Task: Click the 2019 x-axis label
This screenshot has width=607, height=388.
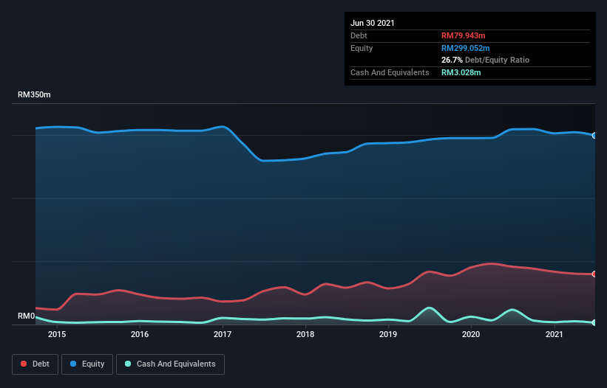Action: pyautogui.click(x=388, y=334)
